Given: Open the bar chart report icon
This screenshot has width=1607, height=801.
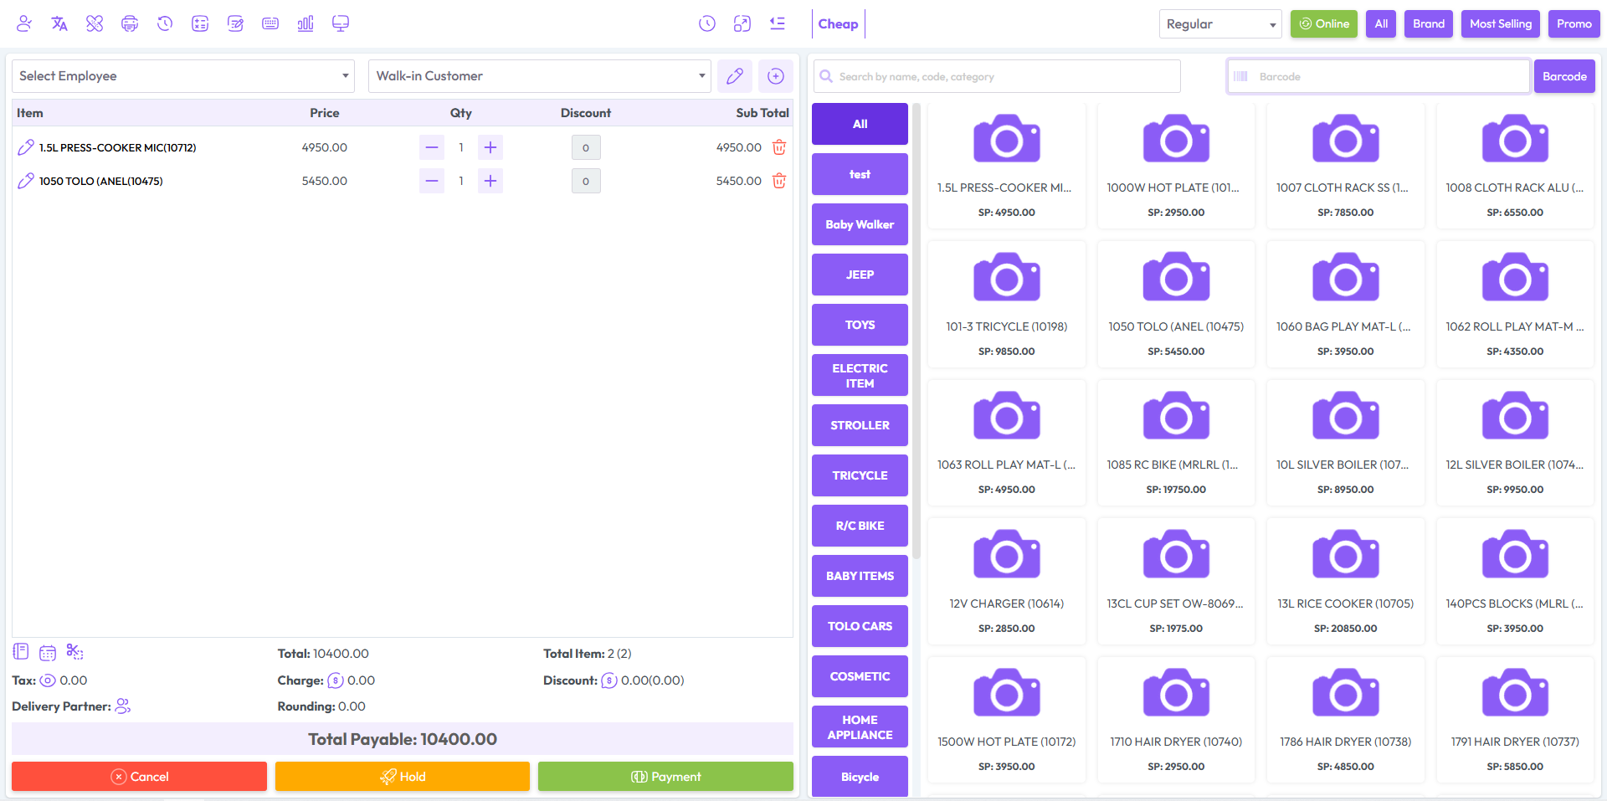Looking at the screenshot, I should tap(305, 23).
